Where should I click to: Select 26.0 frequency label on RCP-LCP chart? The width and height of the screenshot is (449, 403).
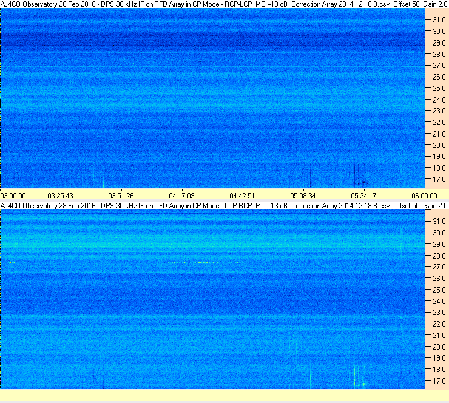(439, 77)
